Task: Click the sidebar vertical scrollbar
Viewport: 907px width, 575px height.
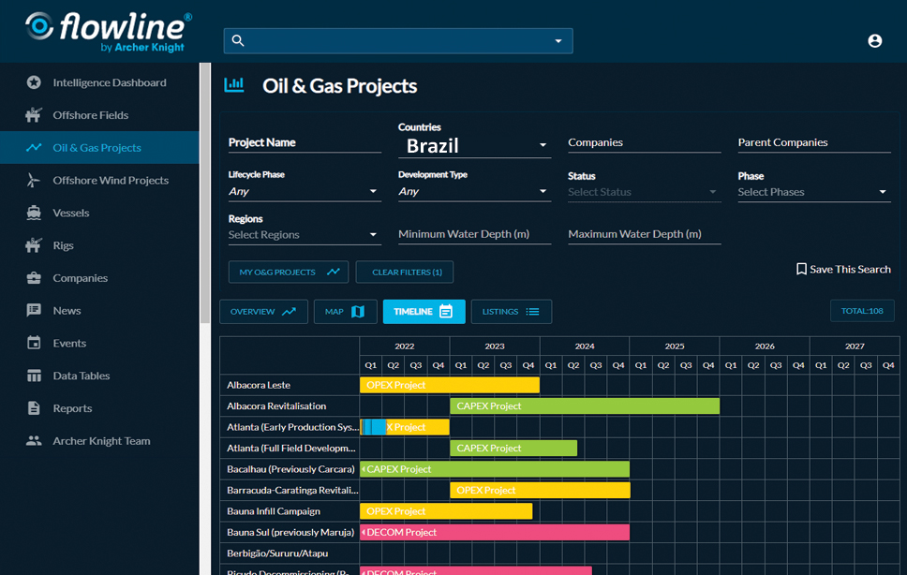Action: click(205, 193)
